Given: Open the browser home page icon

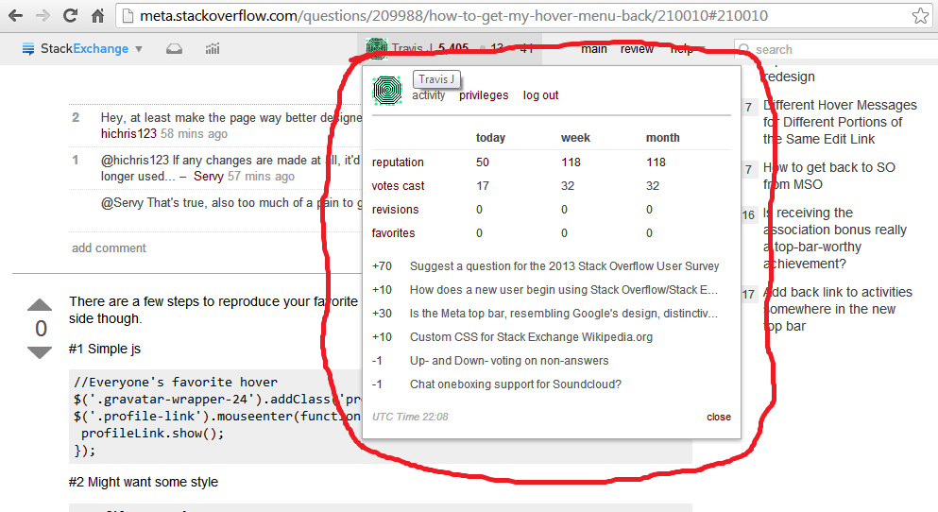Looking at the screenshot, I should coord(98,16).
